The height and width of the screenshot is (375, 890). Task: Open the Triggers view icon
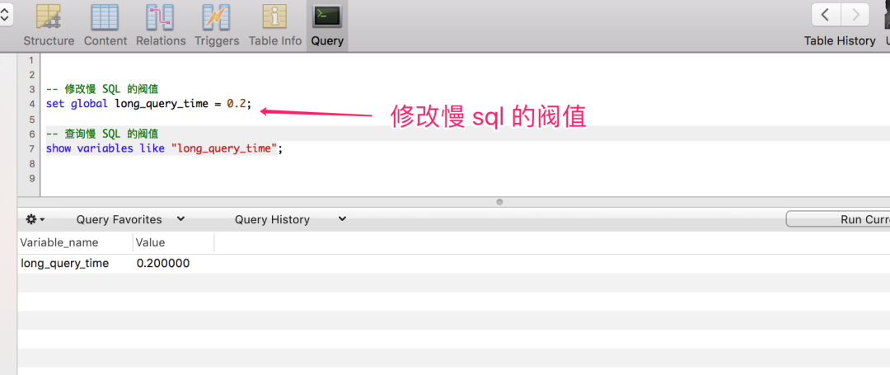pos(216,17)
